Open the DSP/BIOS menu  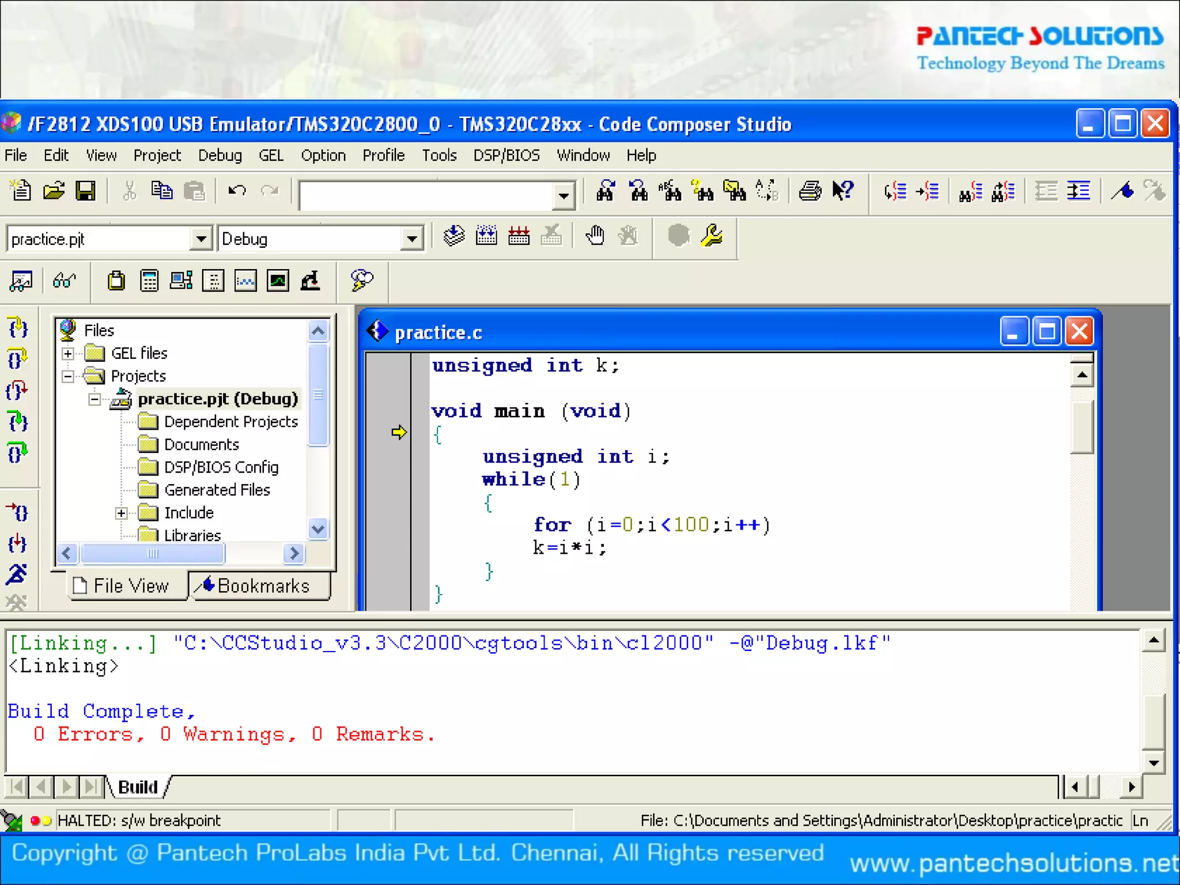[506, 156]
